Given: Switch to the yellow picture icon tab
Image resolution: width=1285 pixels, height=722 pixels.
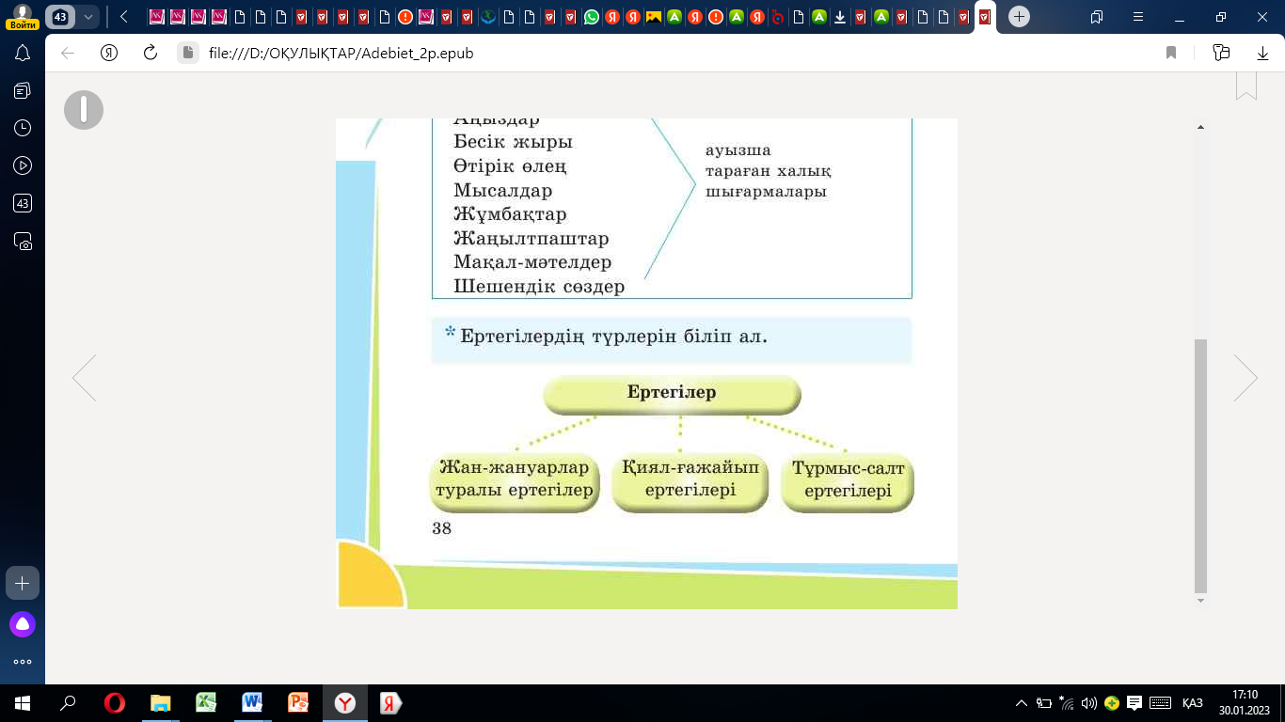Looking at the screenshot, I should click(654, 17).
